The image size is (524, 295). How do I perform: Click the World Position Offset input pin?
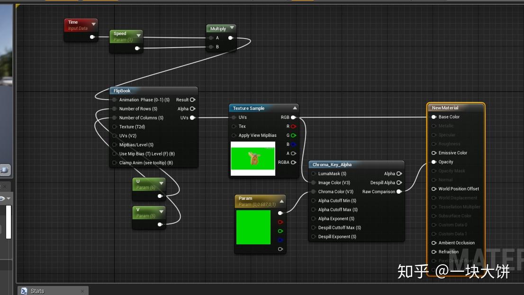(x=433, y=188)
